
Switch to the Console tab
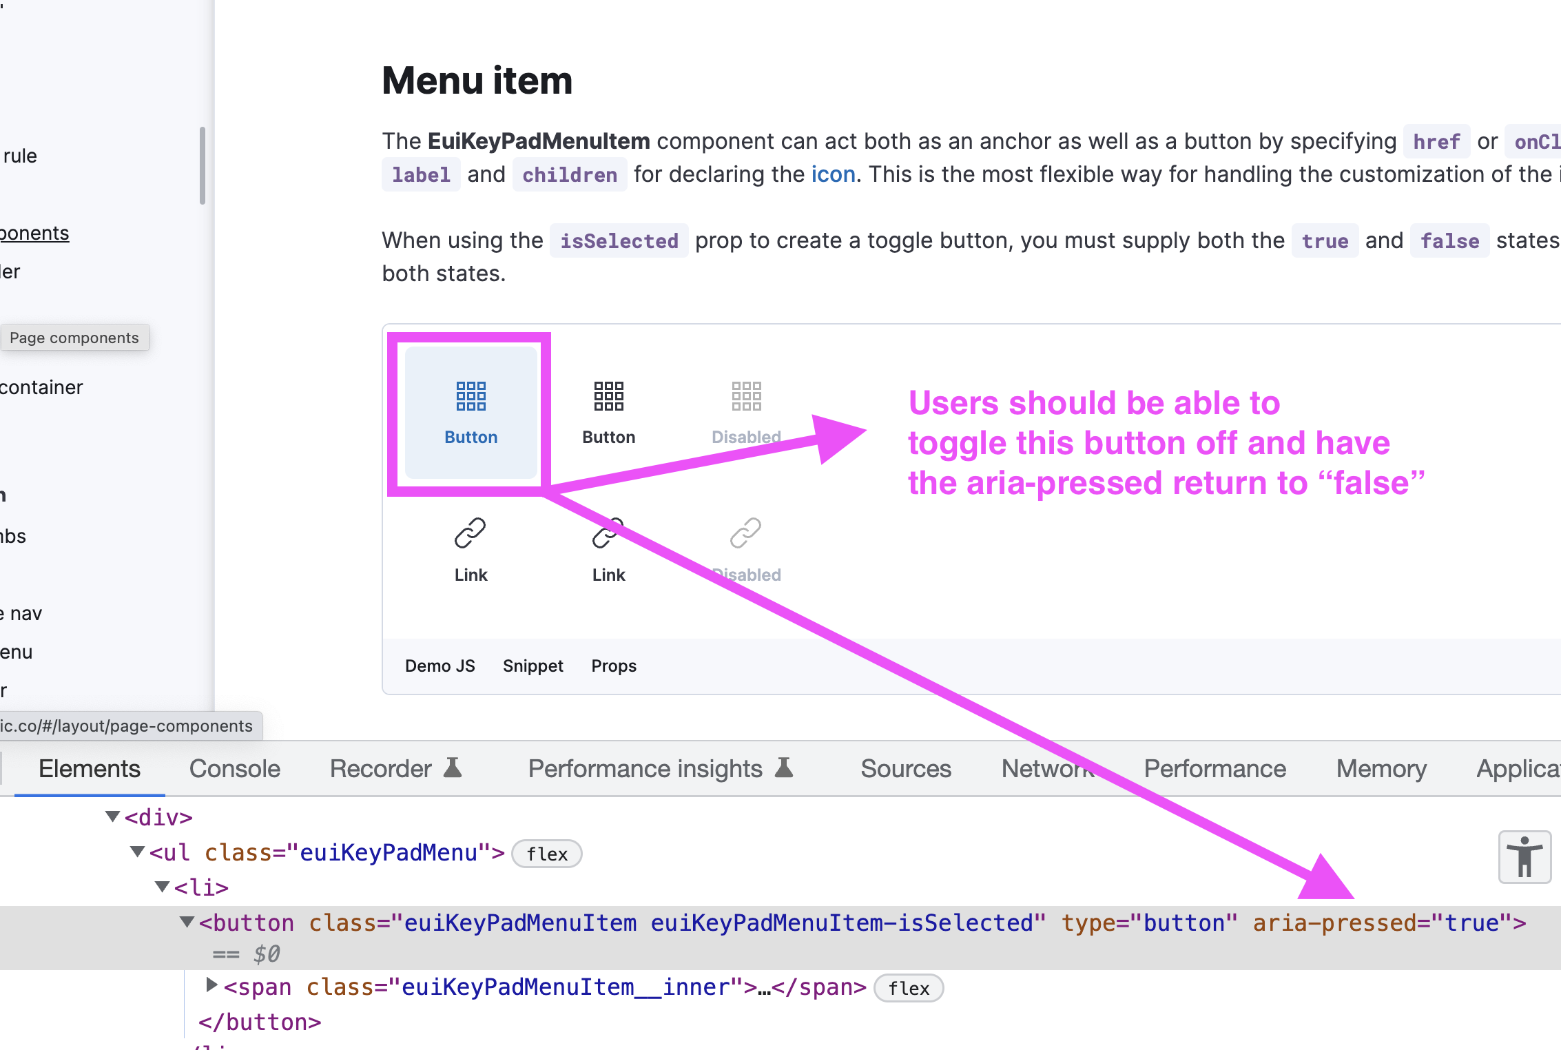pos(234,768)
